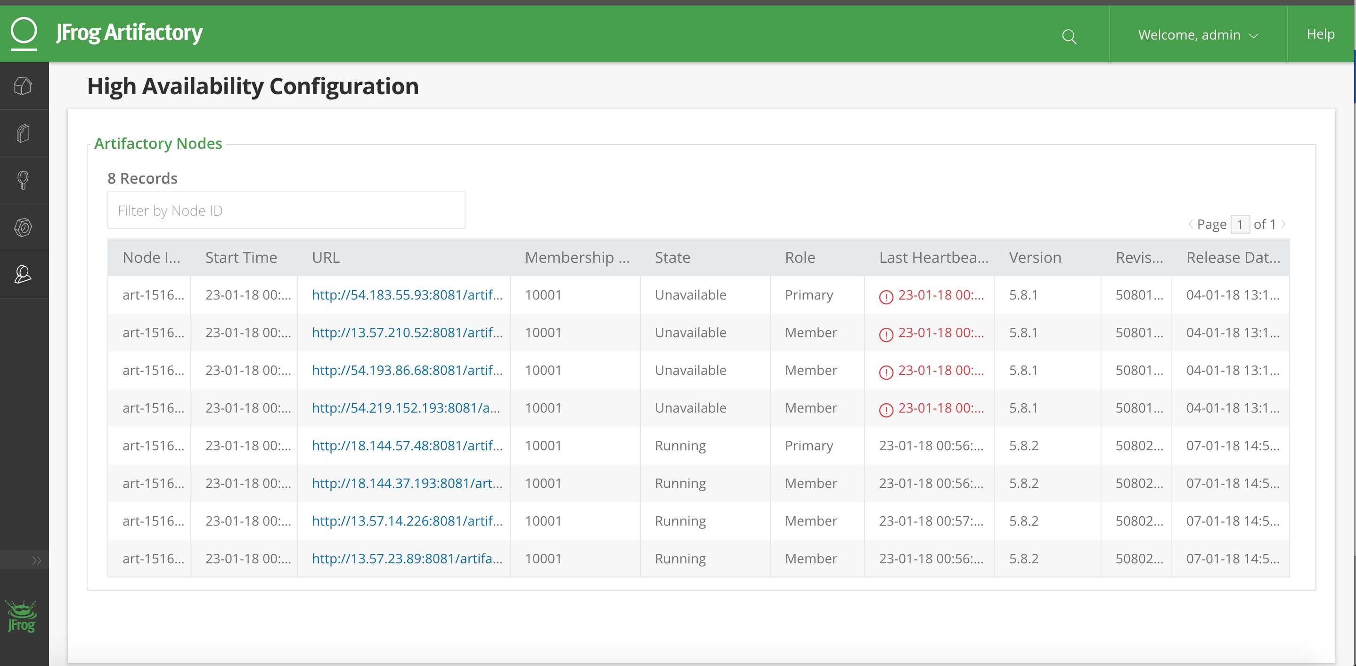The image size is (1356, 666).
Task: Open the link http://18.144.57.48:8081
Action: (x=407, y=445)
